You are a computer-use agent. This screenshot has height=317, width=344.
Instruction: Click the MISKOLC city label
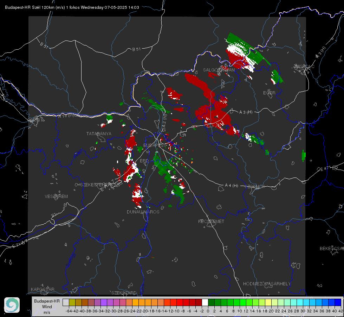tap(305, 66)
